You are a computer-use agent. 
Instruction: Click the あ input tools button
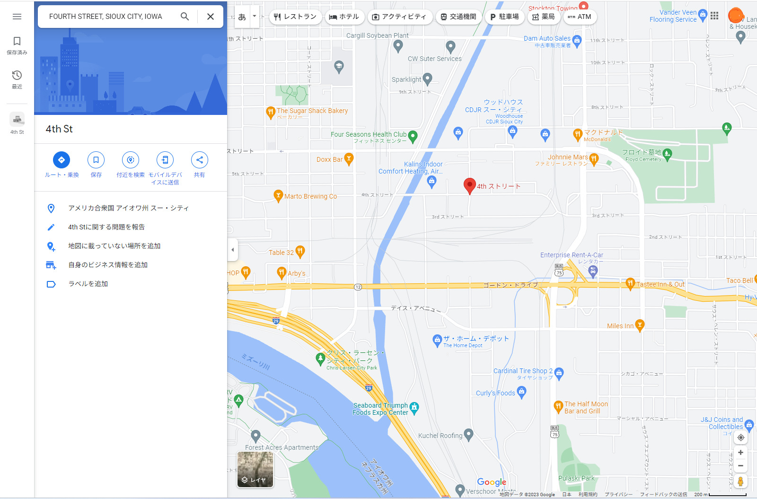point(242,17)
